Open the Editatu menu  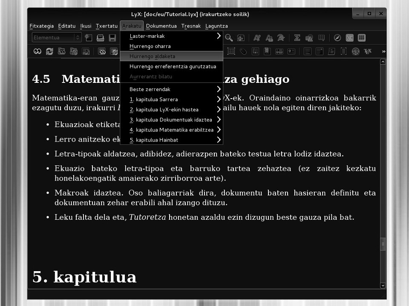tap(67, 26)
